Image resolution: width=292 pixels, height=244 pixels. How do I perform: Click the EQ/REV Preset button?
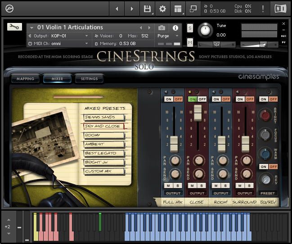(x=267, y=193)
